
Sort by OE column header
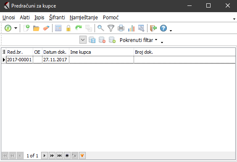(x=37, y=52)
